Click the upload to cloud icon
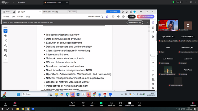Screen dimensions: 198x111 (x=118, y=17)
